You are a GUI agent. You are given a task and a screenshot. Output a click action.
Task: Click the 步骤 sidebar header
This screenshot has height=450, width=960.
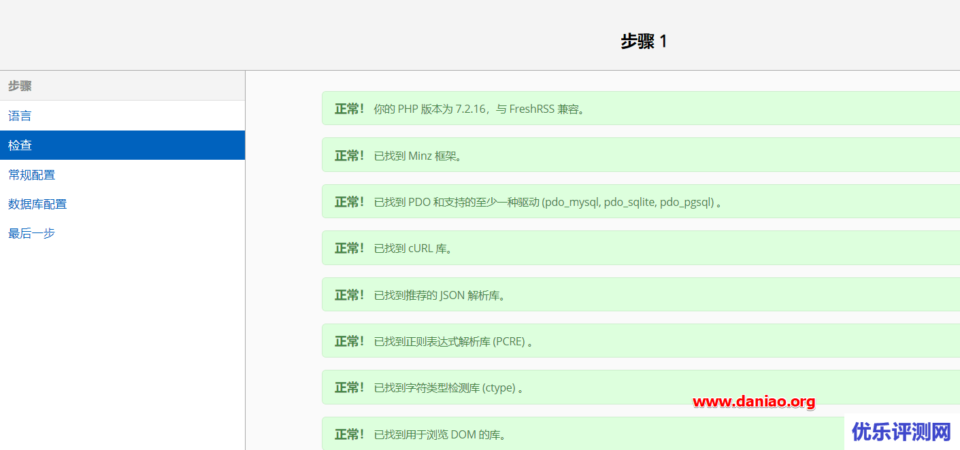click(x=122, y=86)
